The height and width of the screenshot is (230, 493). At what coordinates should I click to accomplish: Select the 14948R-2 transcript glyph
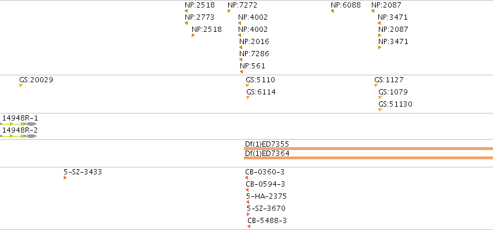(18, 136)
